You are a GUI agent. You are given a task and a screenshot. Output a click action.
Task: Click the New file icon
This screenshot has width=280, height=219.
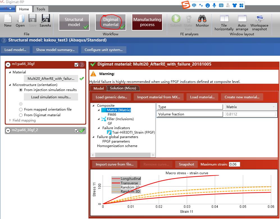click(x=8, y=18)
